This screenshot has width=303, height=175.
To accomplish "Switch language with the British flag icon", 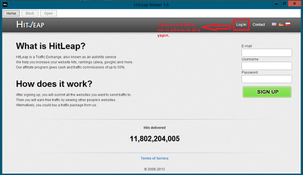I will click(274, 24).
